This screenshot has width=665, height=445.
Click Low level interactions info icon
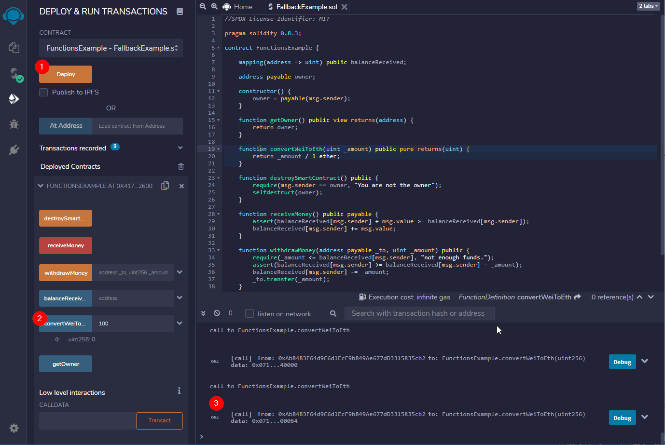179,391
